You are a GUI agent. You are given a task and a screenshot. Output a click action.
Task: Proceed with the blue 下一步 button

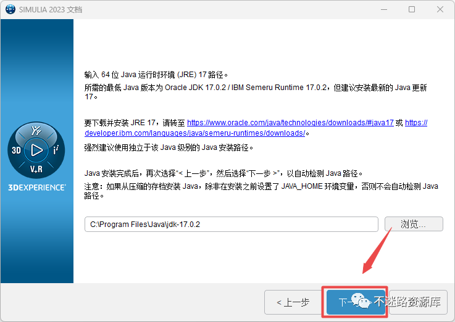click(355, 302)
